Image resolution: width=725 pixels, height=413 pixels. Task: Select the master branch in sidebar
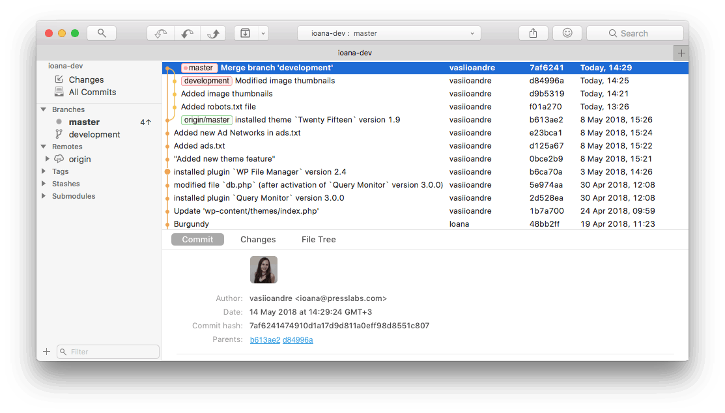coord(84,122)
